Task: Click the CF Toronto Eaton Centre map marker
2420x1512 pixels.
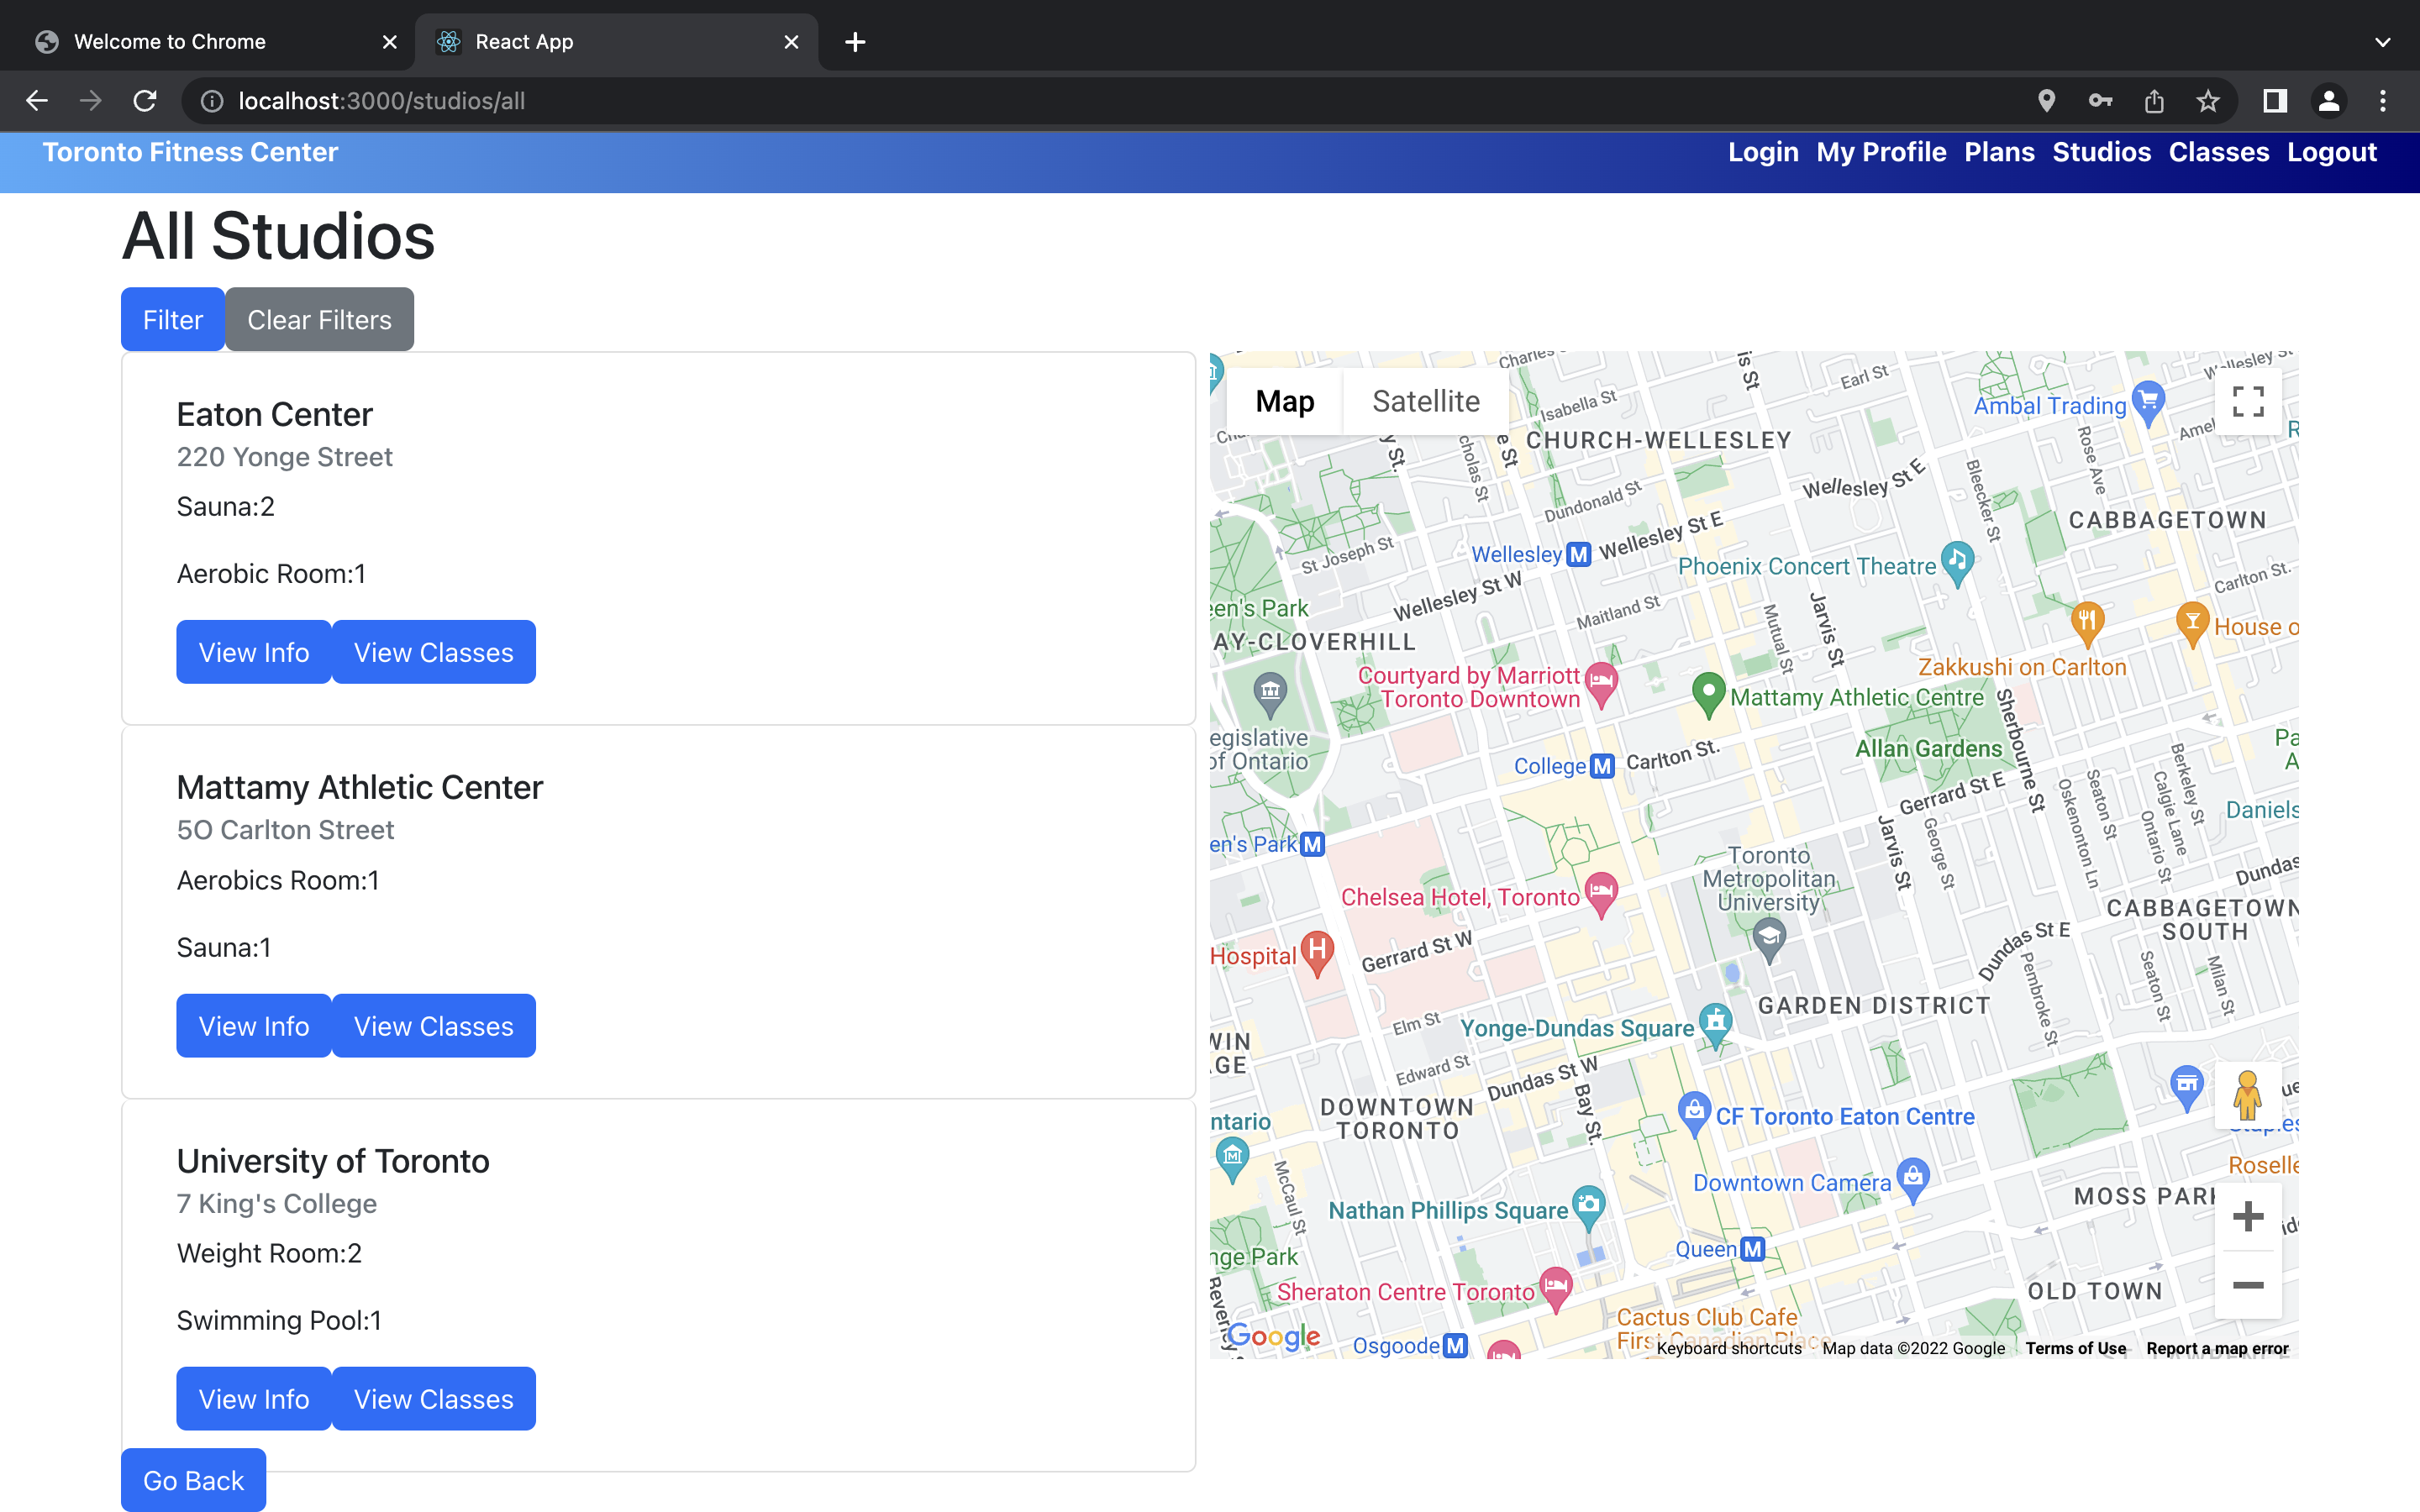Action: (1693, 1111)
